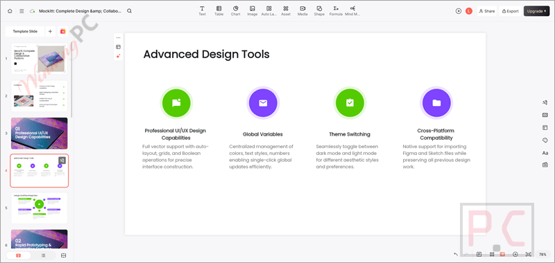555x263 pixels.
Task: Click the search magnifier icon
Action: pos(130,11)
